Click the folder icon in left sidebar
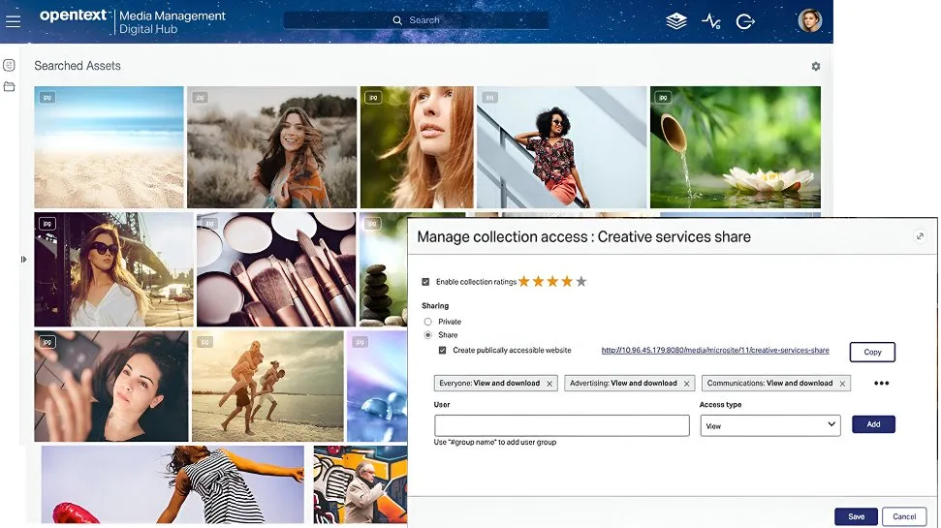Screen dimensions: 941x528 [x=10, y=87]
